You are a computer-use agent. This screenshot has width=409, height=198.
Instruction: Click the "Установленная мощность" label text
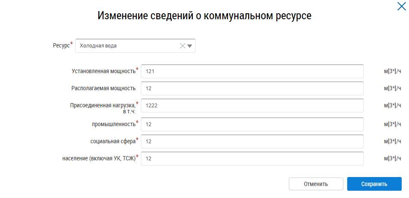click(103, 71)
